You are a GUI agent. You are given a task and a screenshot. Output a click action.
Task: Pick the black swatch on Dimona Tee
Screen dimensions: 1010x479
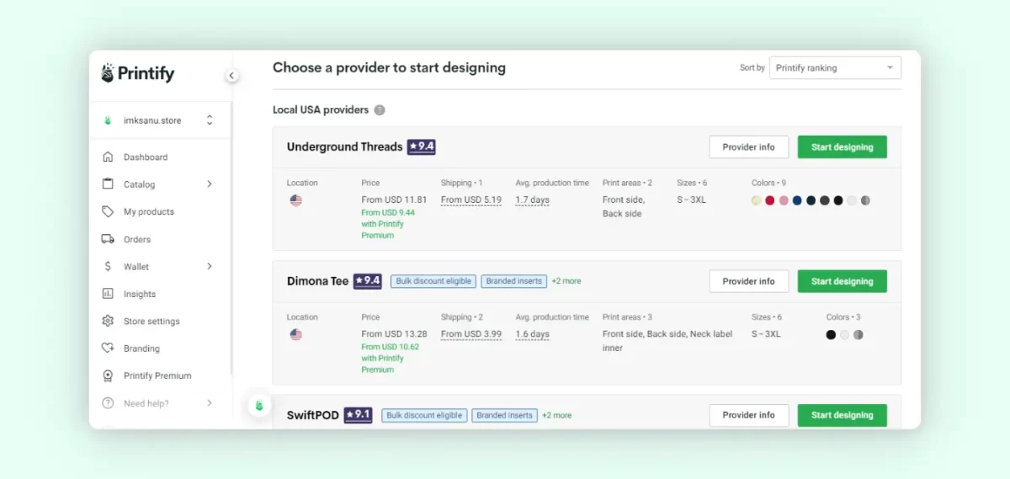pos(831,334)
